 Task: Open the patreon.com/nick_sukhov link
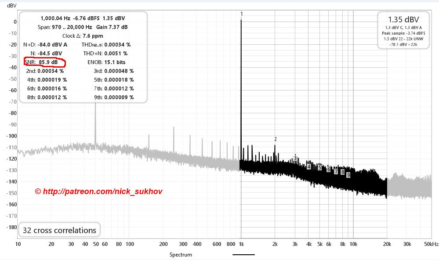pyautogui.click(x=98, y=191)
